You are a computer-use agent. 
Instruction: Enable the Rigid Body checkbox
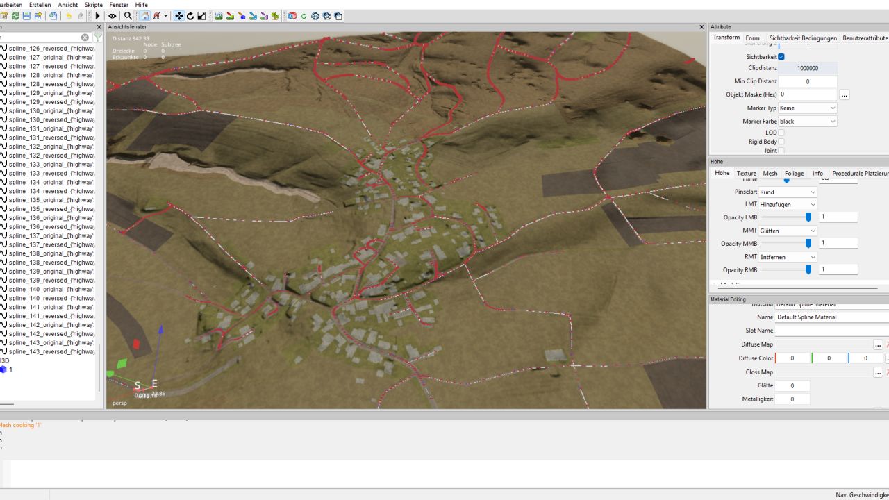click(781, 142)
